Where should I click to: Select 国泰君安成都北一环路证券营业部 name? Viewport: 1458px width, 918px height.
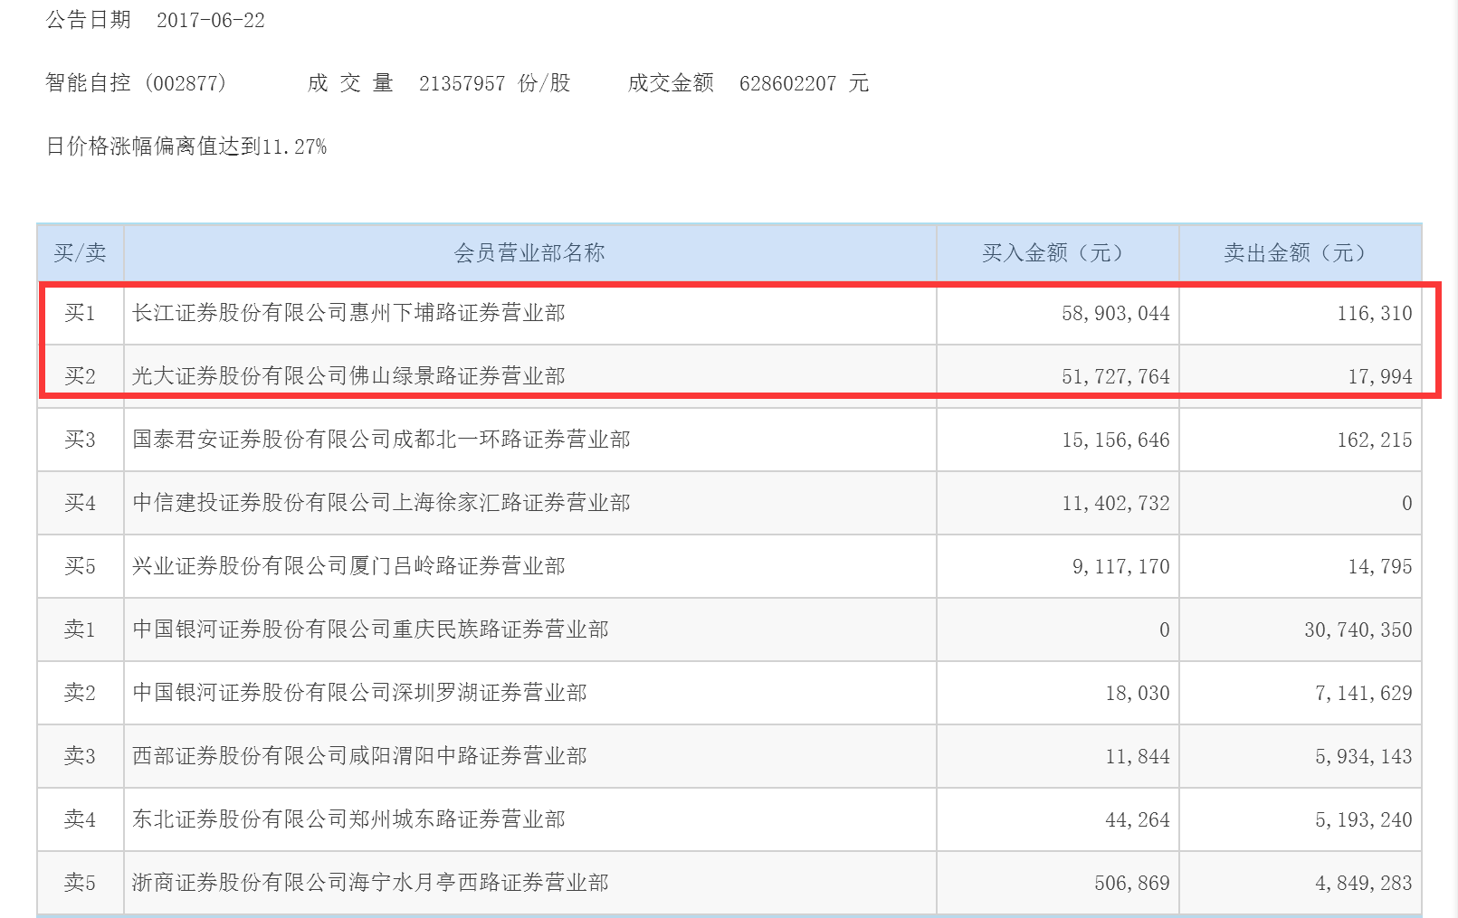pyautogui.click(x=381, y=440)
